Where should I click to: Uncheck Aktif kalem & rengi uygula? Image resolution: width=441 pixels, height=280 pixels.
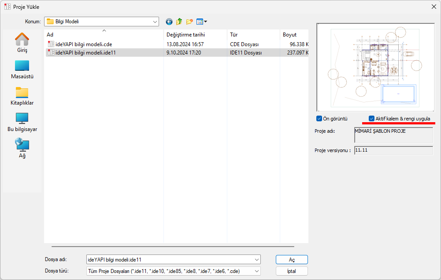[x=372, y=119]
